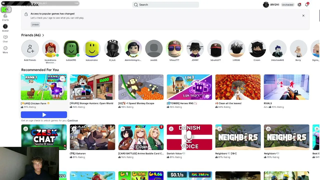
Task: Open the More menu in the sidebar
Action: click(x=5, y=49)
